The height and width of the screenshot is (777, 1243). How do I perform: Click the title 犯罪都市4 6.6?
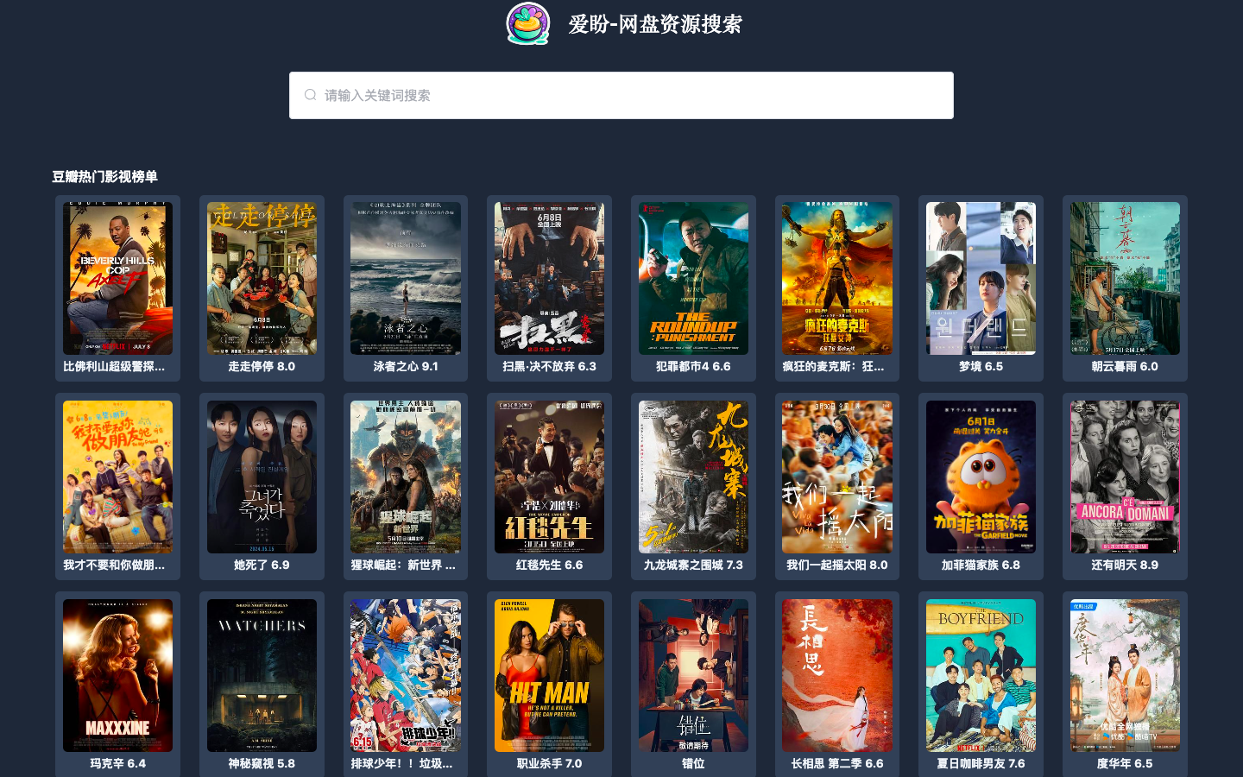click(693, 366)
